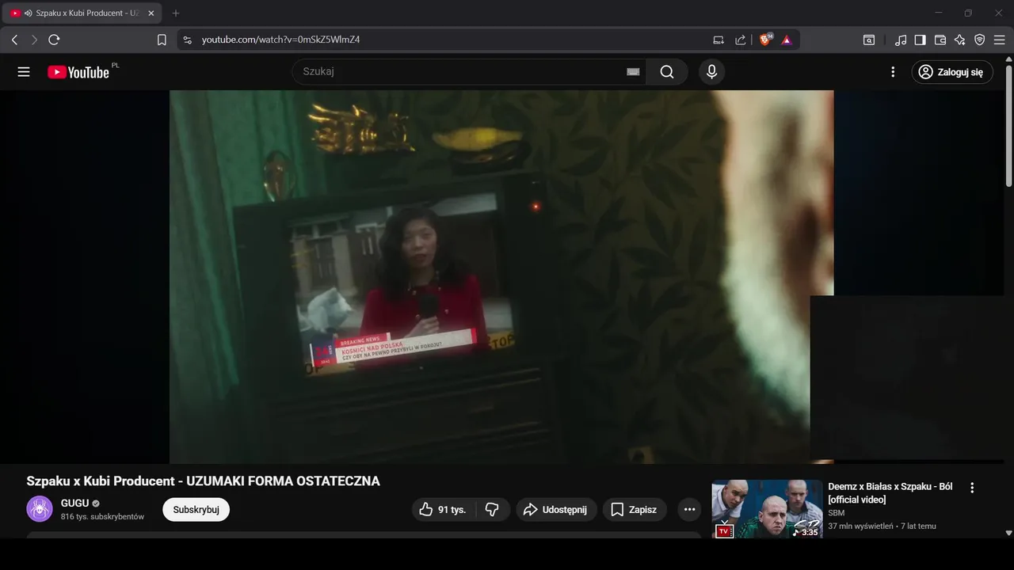
Task: Click on the video player to pause
Action: point(501,276)
